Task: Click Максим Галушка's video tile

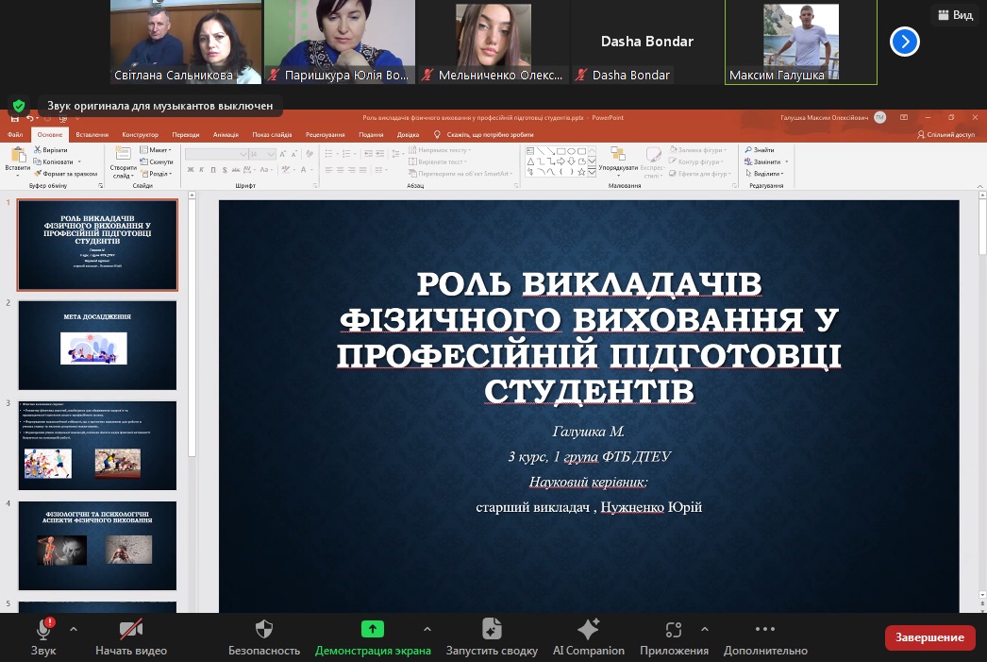Action: tap(800, 42)
